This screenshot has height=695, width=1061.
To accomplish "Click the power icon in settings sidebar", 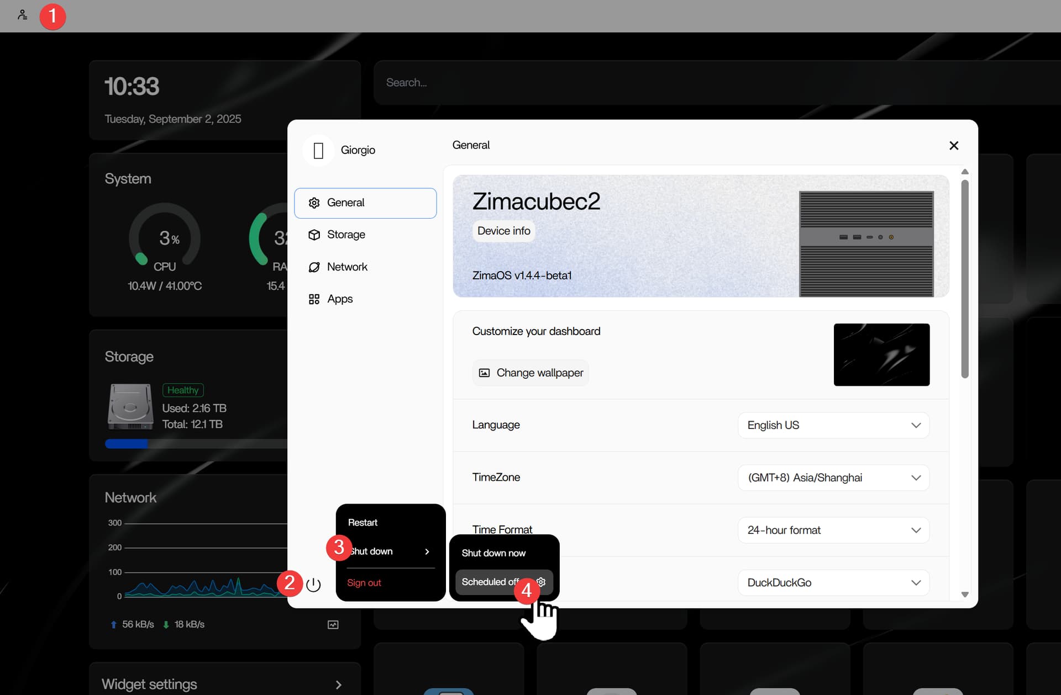I will [x=313, y=585].
